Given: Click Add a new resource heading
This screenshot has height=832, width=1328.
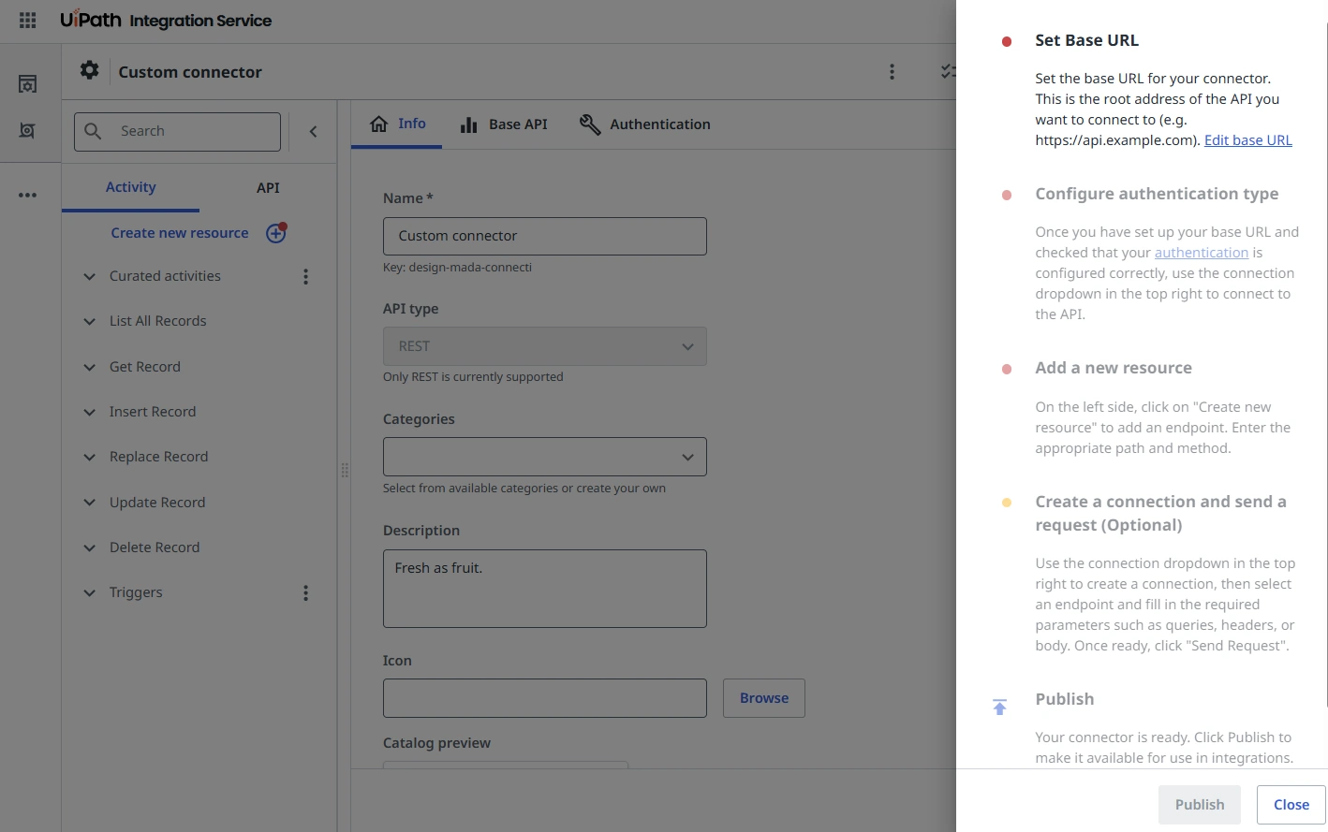Looking at the screenshot, I should (1114, 368).
